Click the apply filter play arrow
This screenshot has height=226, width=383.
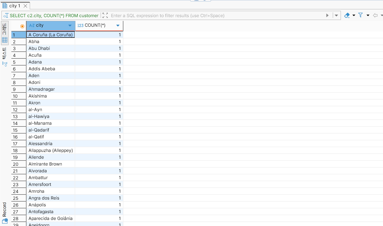point(327,15)
